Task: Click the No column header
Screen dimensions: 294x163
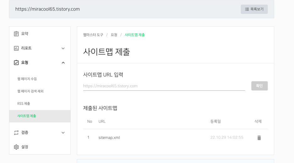Action: pos(90,122)
